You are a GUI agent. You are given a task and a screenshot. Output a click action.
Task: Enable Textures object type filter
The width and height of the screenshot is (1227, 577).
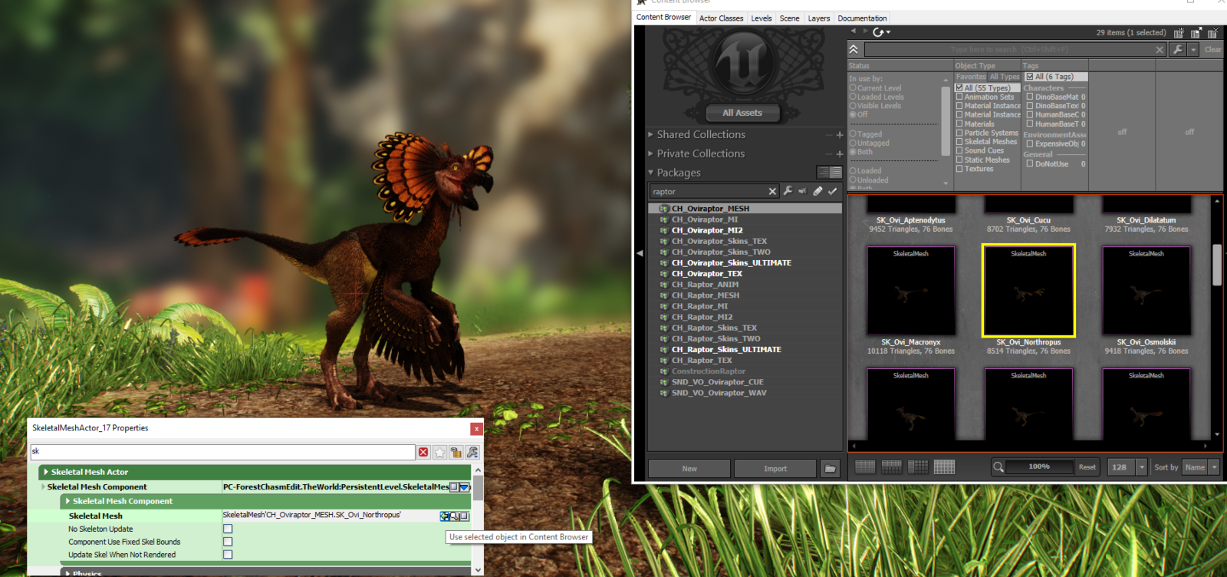coord(959,169)
